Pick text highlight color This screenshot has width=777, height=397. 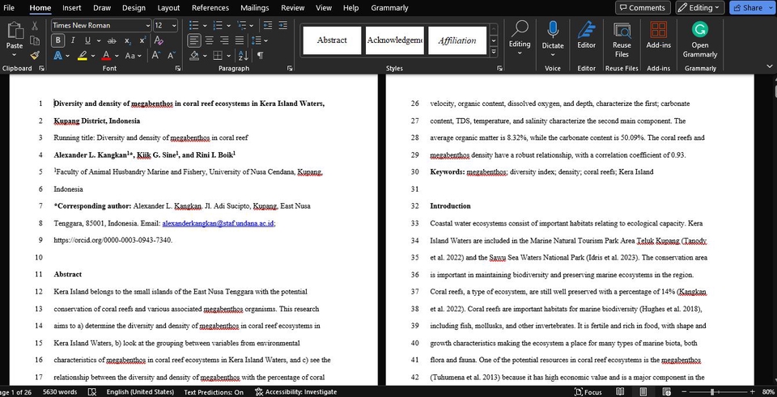tap(83, 56)
